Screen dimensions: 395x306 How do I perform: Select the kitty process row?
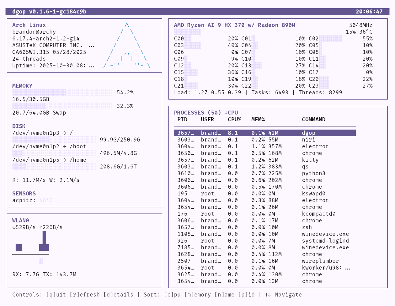click(x=265, y=160)
